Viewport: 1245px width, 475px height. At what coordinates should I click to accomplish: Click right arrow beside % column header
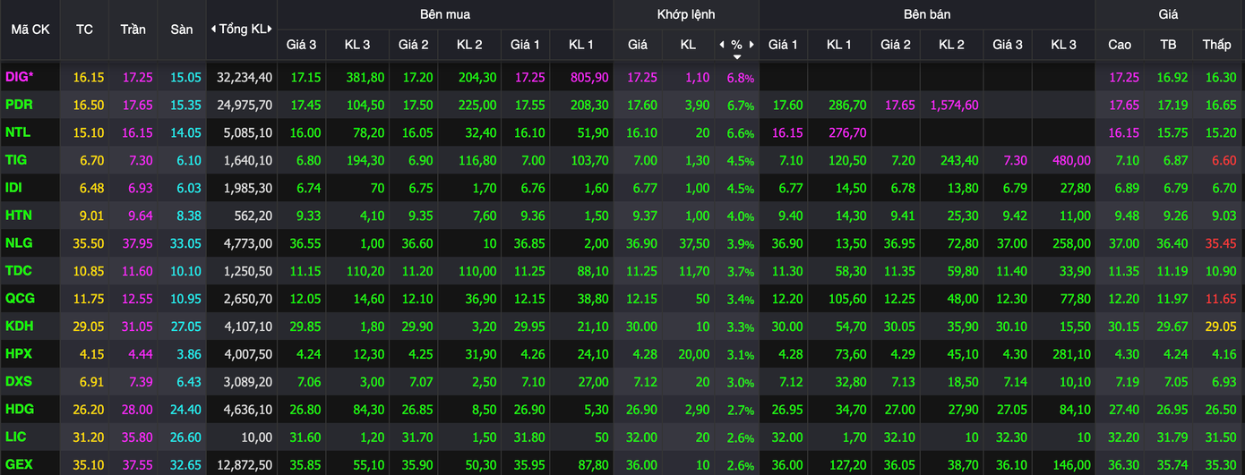751,45
